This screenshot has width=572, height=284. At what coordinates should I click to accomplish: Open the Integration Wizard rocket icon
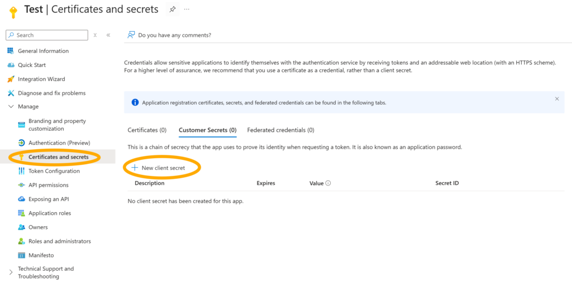point(11,79)
